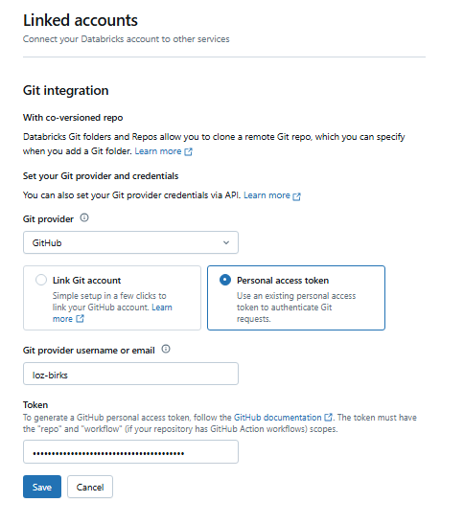Click the Cancel button
This screenshot has width=464, height=524.
[x=90, y=487]
